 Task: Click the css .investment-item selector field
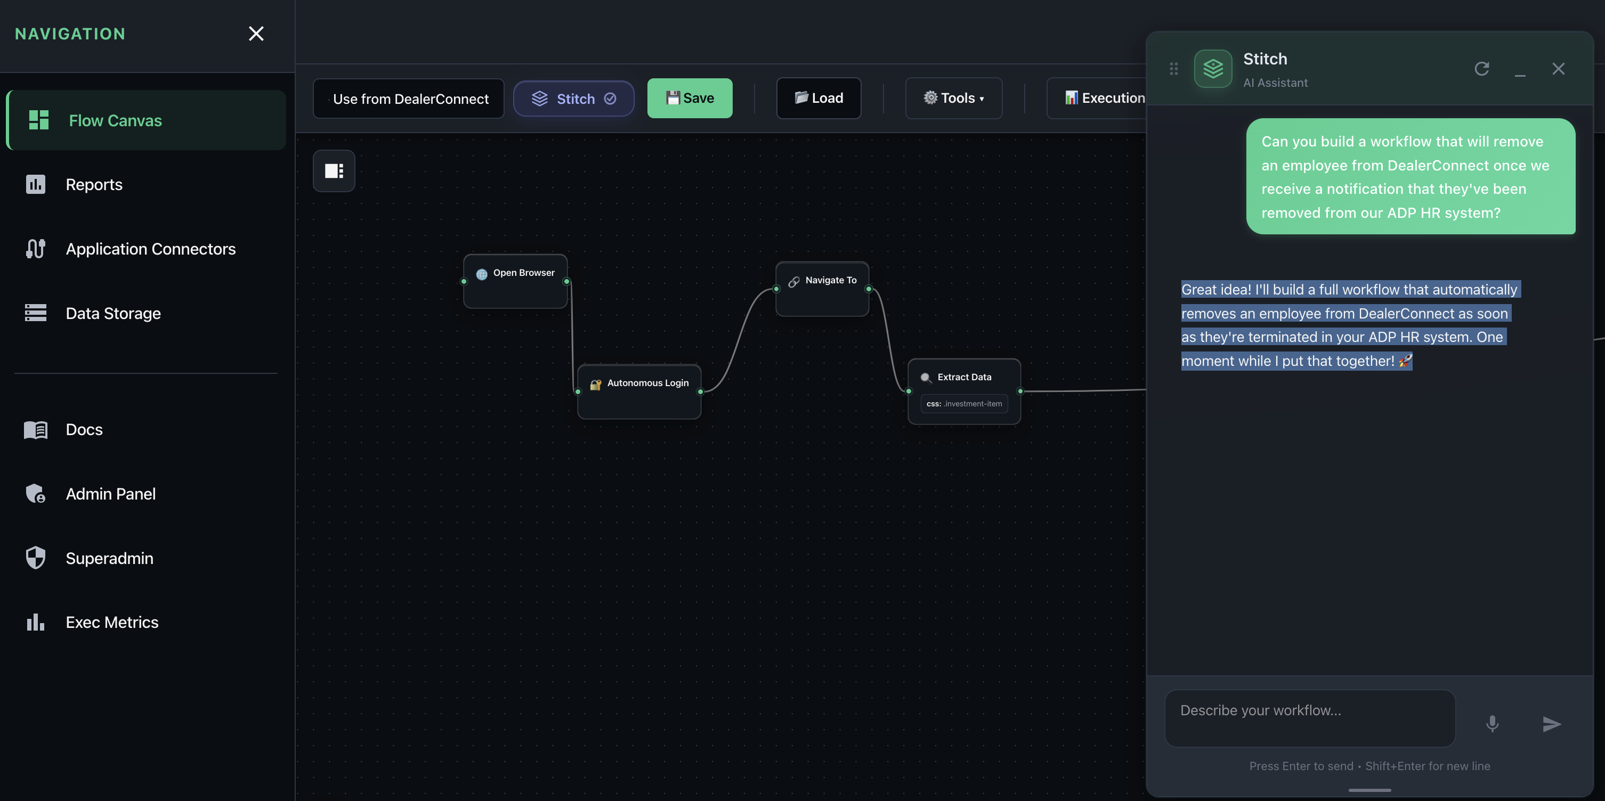[964, 404]
